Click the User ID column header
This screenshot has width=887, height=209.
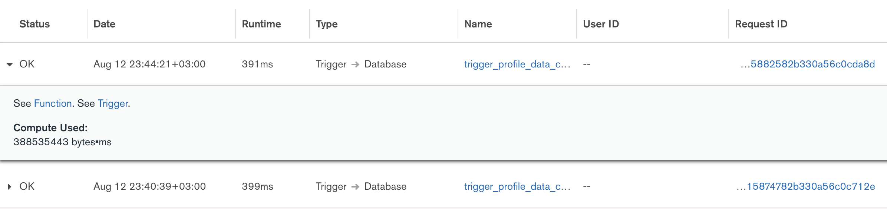tap(601, 24)
